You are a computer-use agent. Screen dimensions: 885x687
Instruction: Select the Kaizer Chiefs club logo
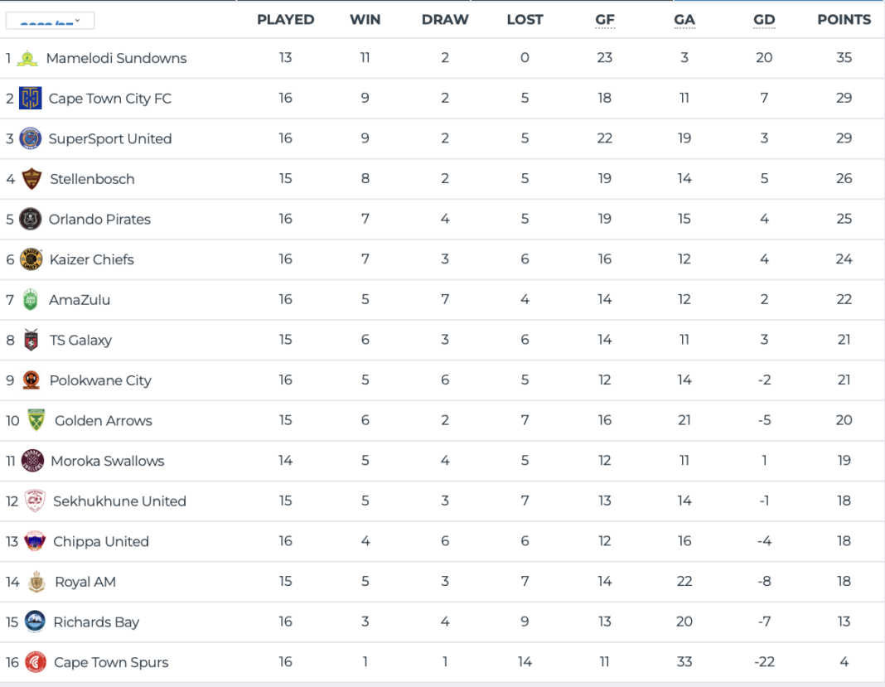(x=31, y=259)
